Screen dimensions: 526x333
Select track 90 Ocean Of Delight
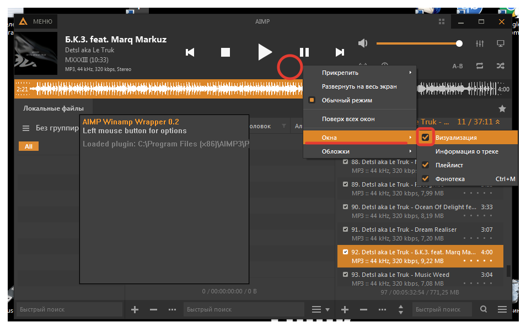[x=420, y=211]
